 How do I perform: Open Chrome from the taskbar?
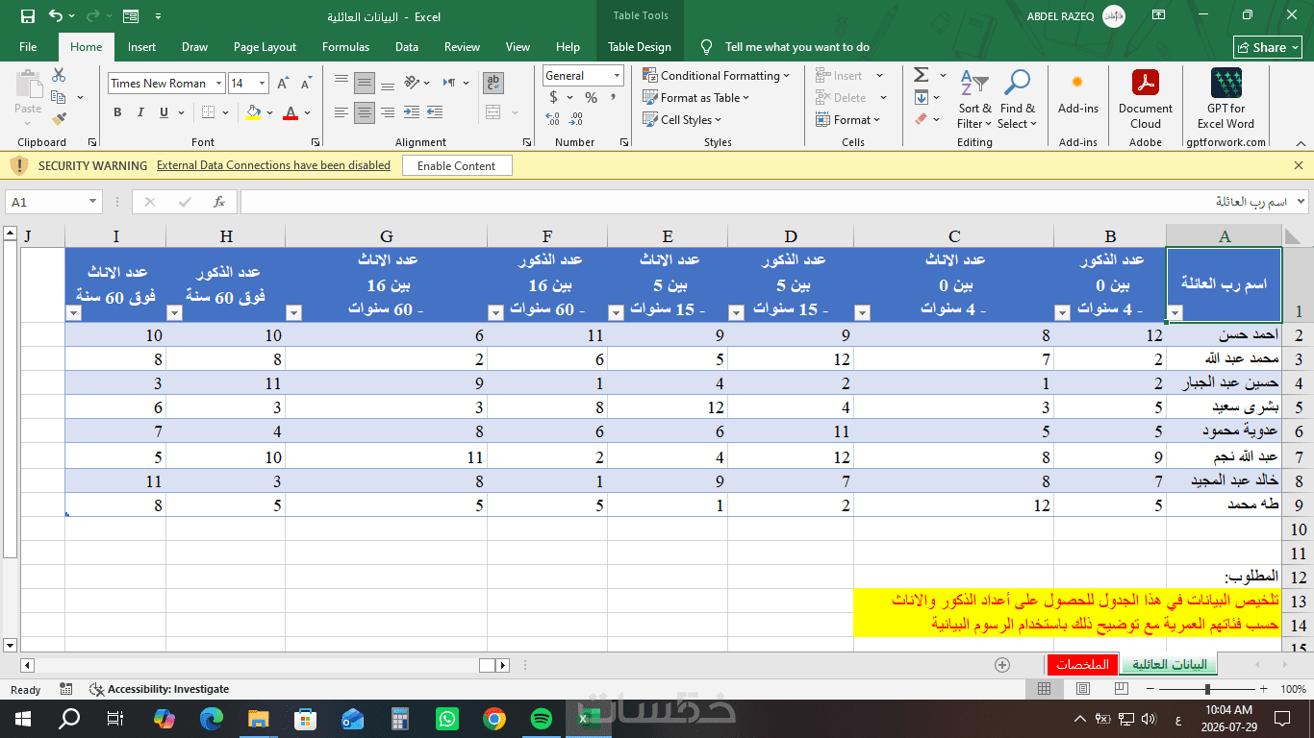494,718
